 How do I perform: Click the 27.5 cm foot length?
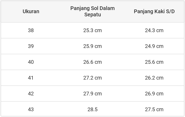154,109
